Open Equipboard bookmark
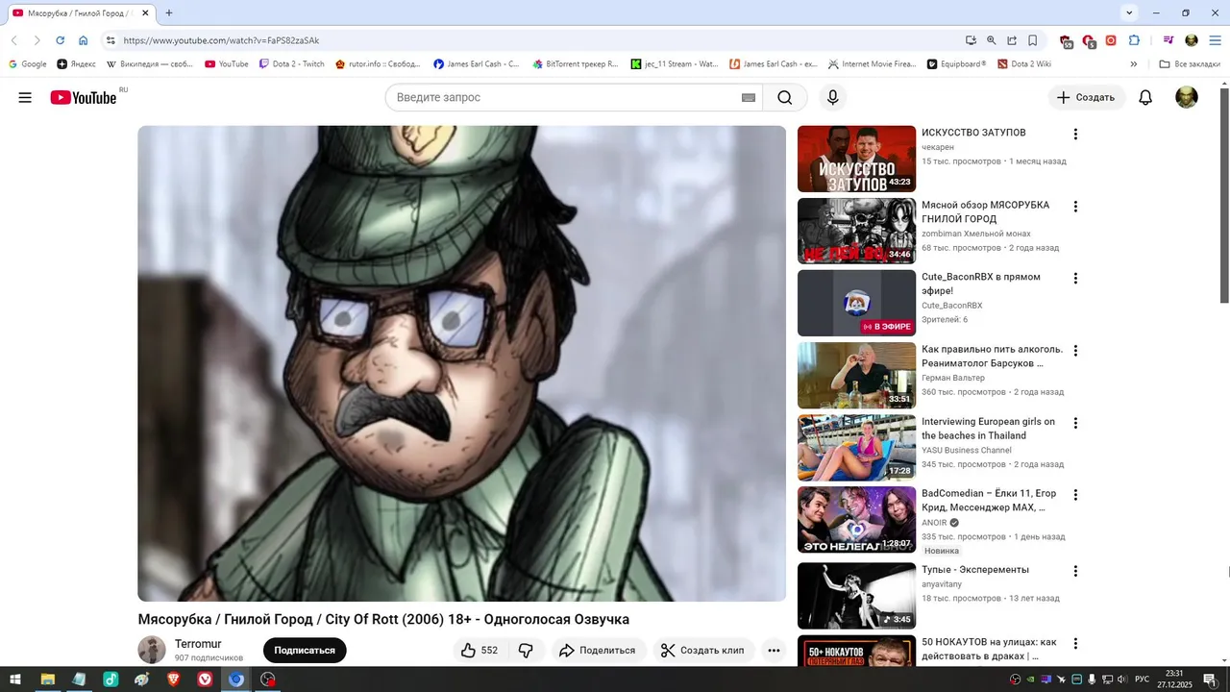Screen dimensions: 1230x692 click(x=957, y=64)
